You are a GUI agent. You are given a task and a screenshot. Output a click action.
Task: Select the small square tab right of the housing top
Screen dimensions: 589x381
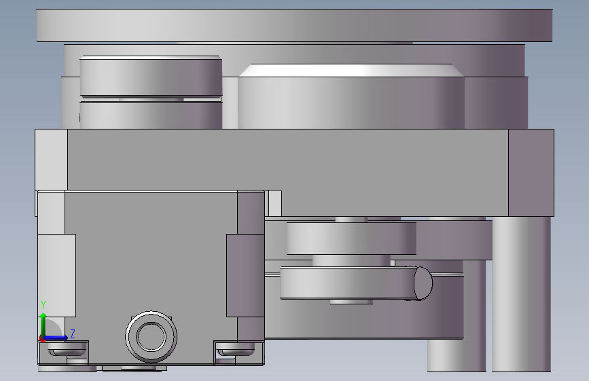click(x=275, y=203)
